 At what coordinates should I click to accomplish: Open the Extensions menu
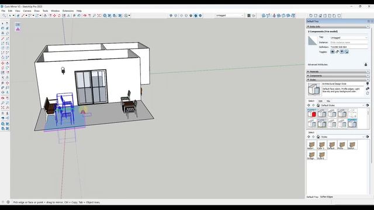68,10
